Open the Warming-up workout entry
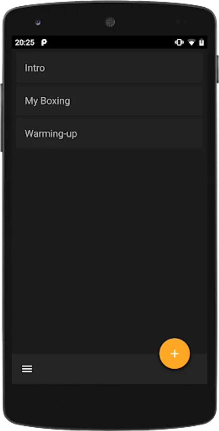 point(110,134)
